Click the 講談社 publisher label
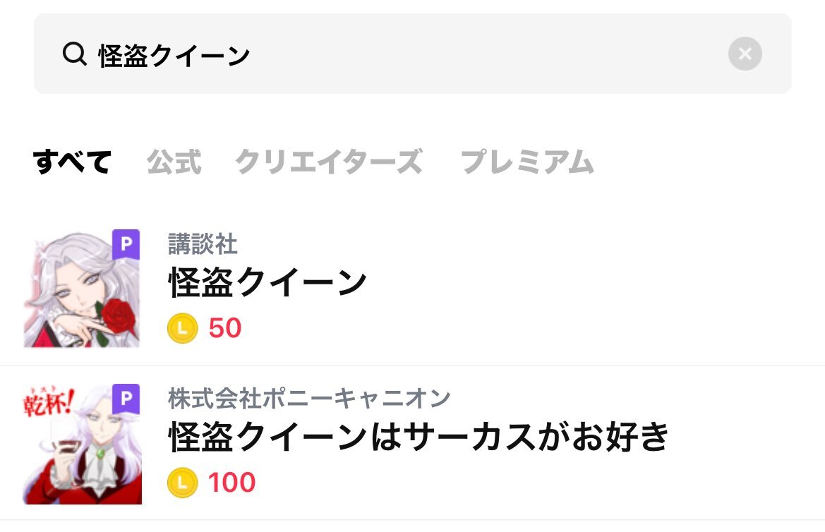Screen dimensions: 825x532 click(x=203, y=244)
